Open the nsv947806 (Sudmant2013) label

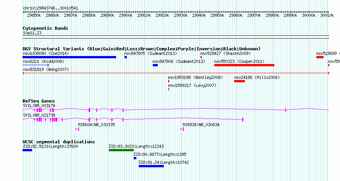pos(179,61)
